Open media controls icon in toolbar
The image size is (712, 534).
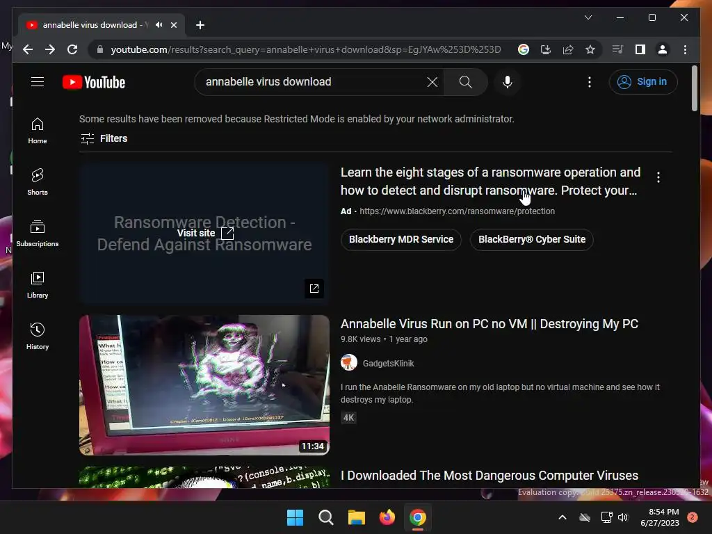tap(617, 49)
